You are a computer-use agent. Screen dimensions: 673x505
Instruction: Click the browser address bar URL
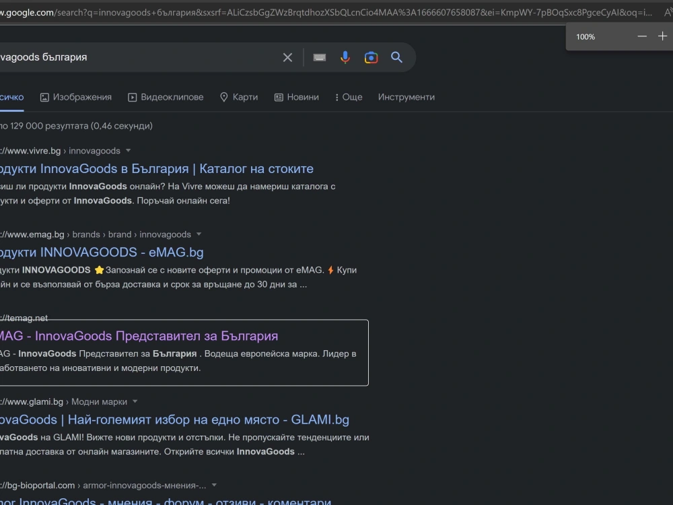[x=326, y=12]
